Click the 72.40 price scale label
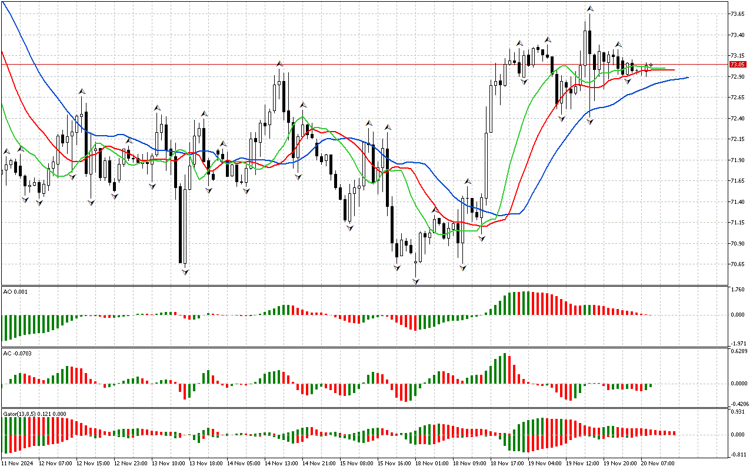 pyautogui.click(x=738, y=119)
